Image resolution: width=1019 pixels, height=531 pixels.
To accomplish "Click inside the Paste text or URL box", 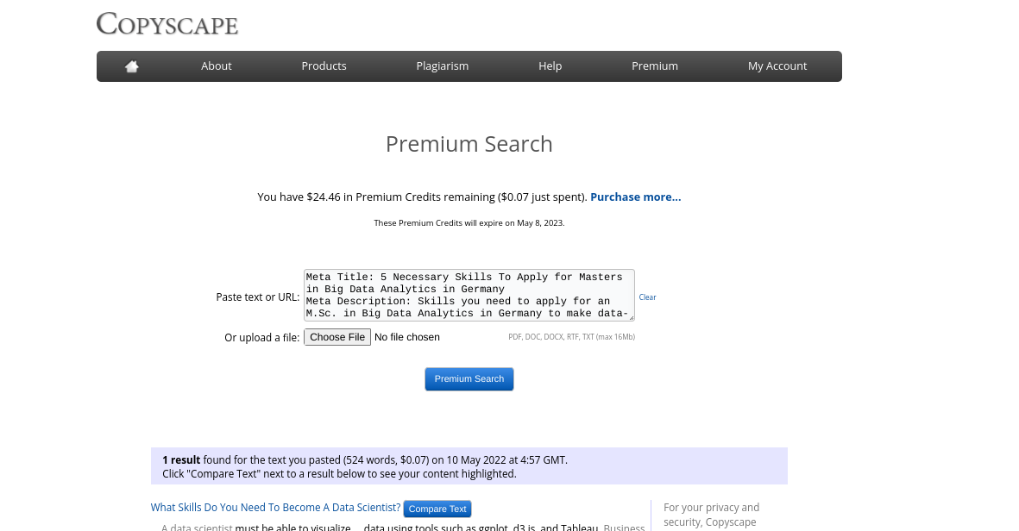I will [469, 296].
